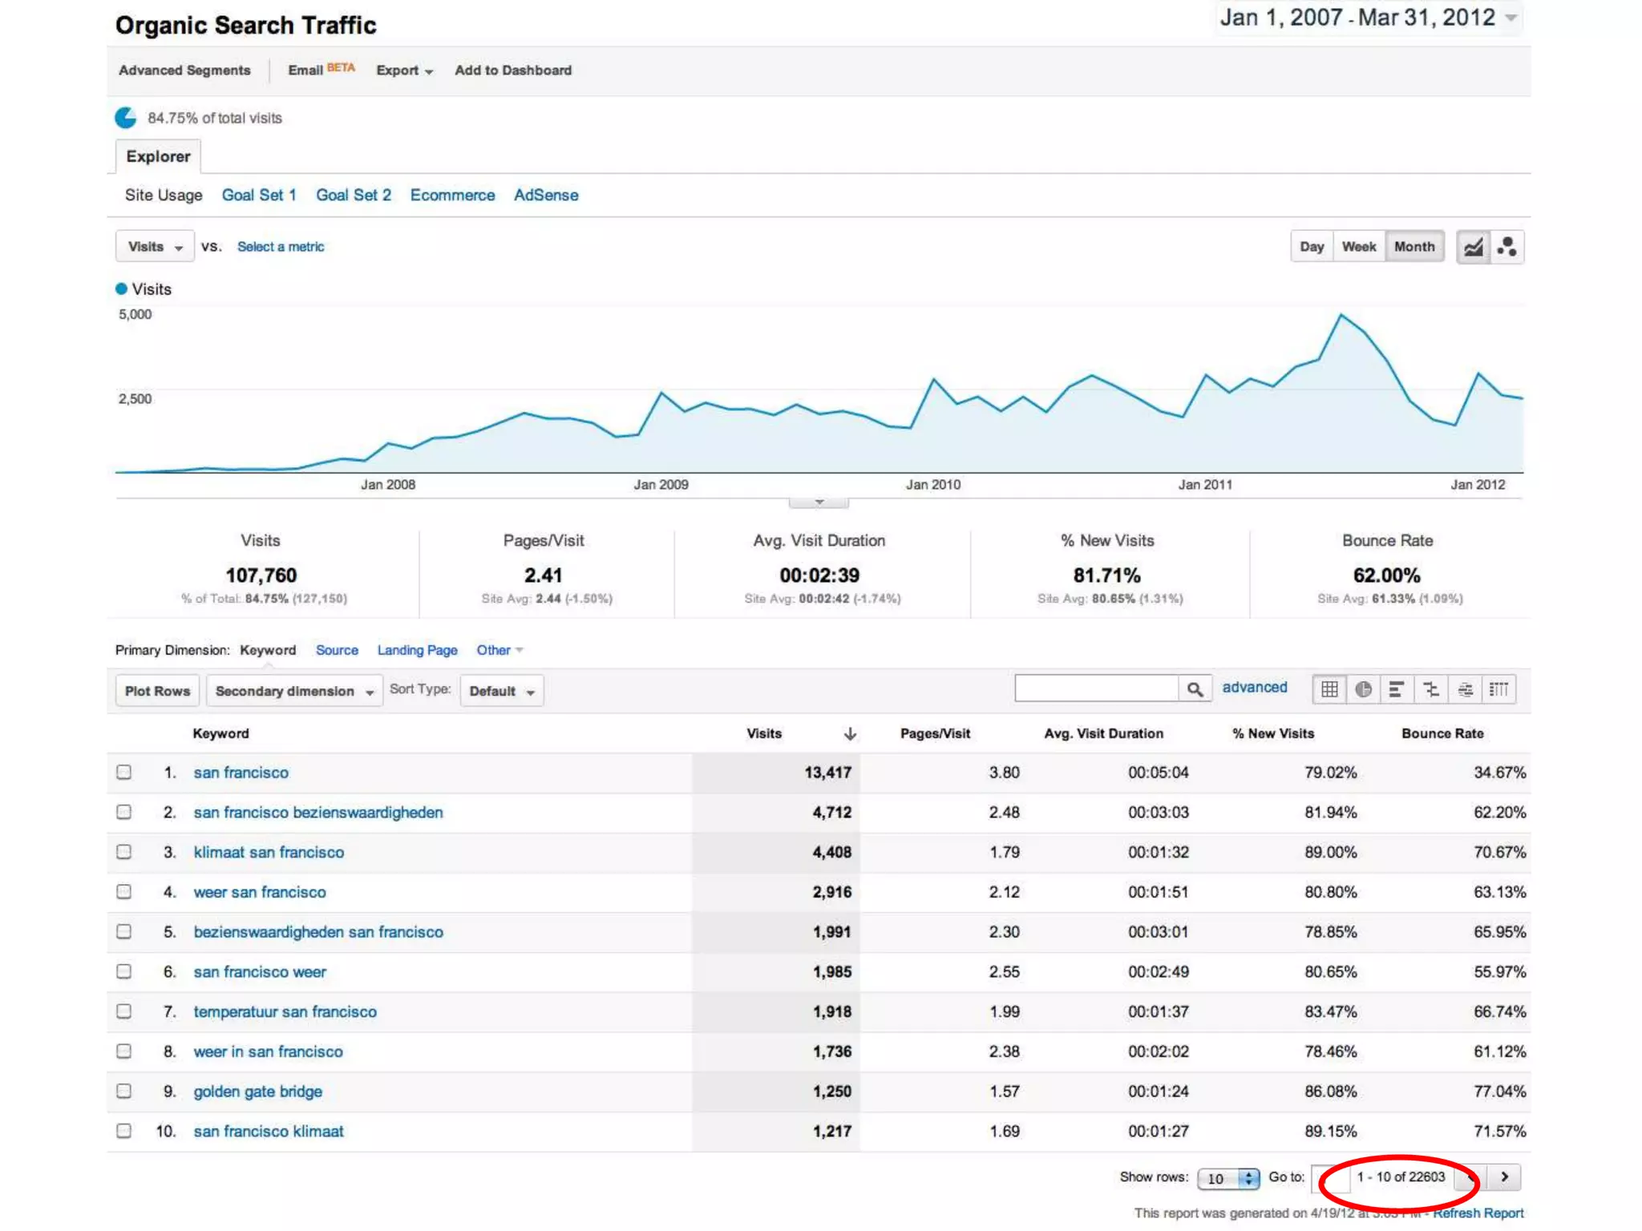Check the box for 'san francisco' keyword
1642x1231 pixels.
(x=124, y=773)
